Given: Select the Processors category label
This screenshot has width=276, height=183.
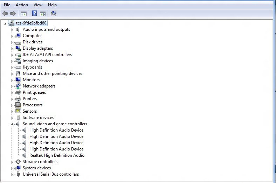Looking at the screenshot, I should tap(33, 105).
